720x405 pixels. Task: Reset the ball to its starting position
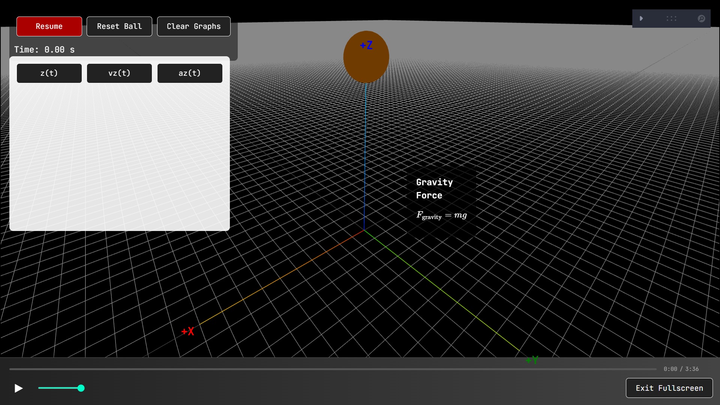coord(119,26)
